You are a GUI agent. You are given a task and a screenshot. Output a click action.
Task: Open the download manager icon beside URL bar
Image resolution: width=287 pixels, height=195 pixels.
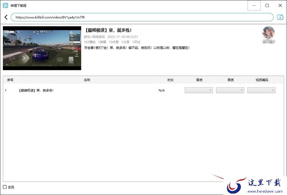click(280, 17)
